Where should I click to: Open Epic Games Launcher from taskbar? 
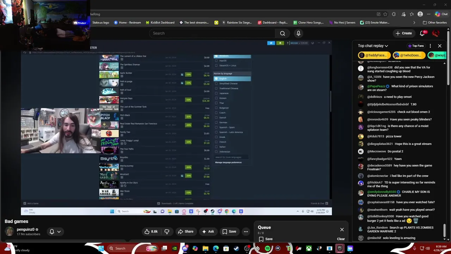click(340, 248)
